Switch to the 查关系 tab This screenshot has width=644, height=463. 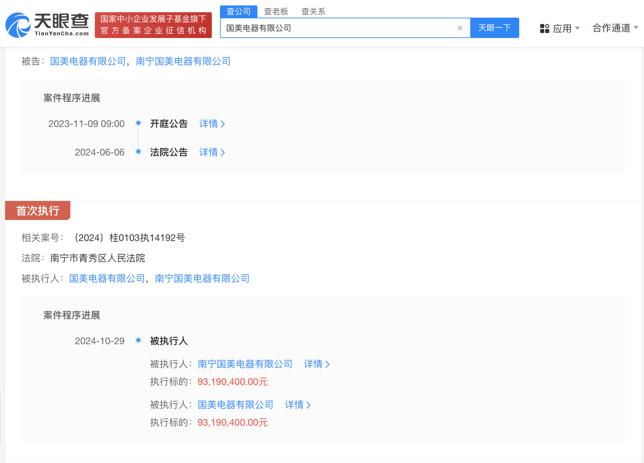[x=313, y=12]
